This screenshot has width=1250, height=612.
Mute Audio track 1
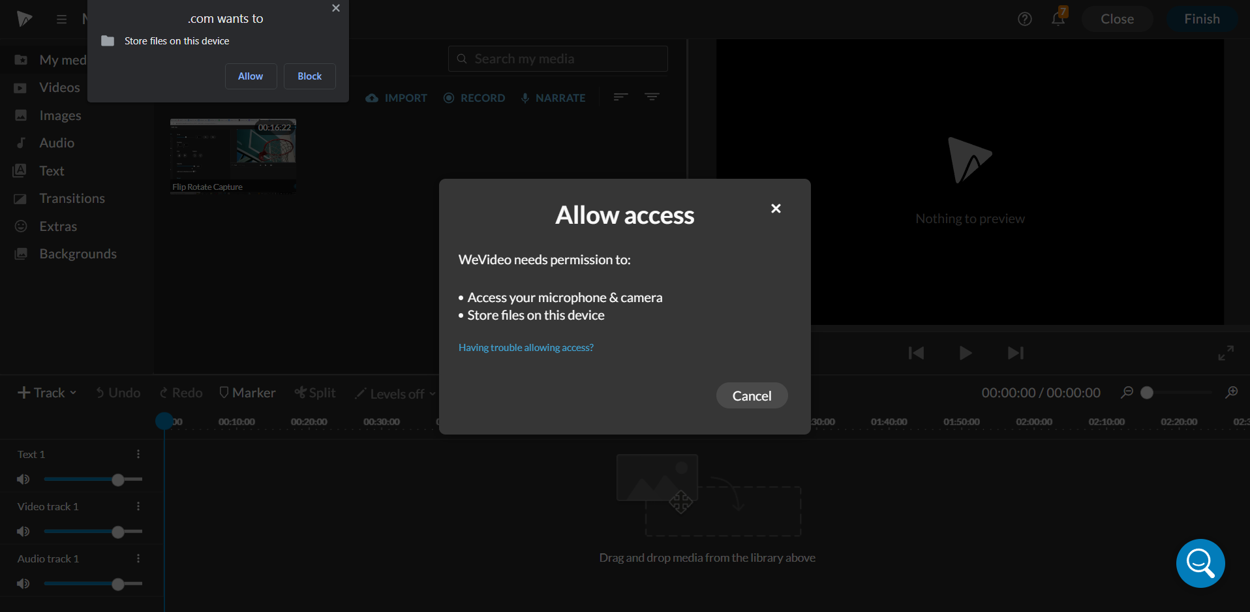tap(23, 584)
